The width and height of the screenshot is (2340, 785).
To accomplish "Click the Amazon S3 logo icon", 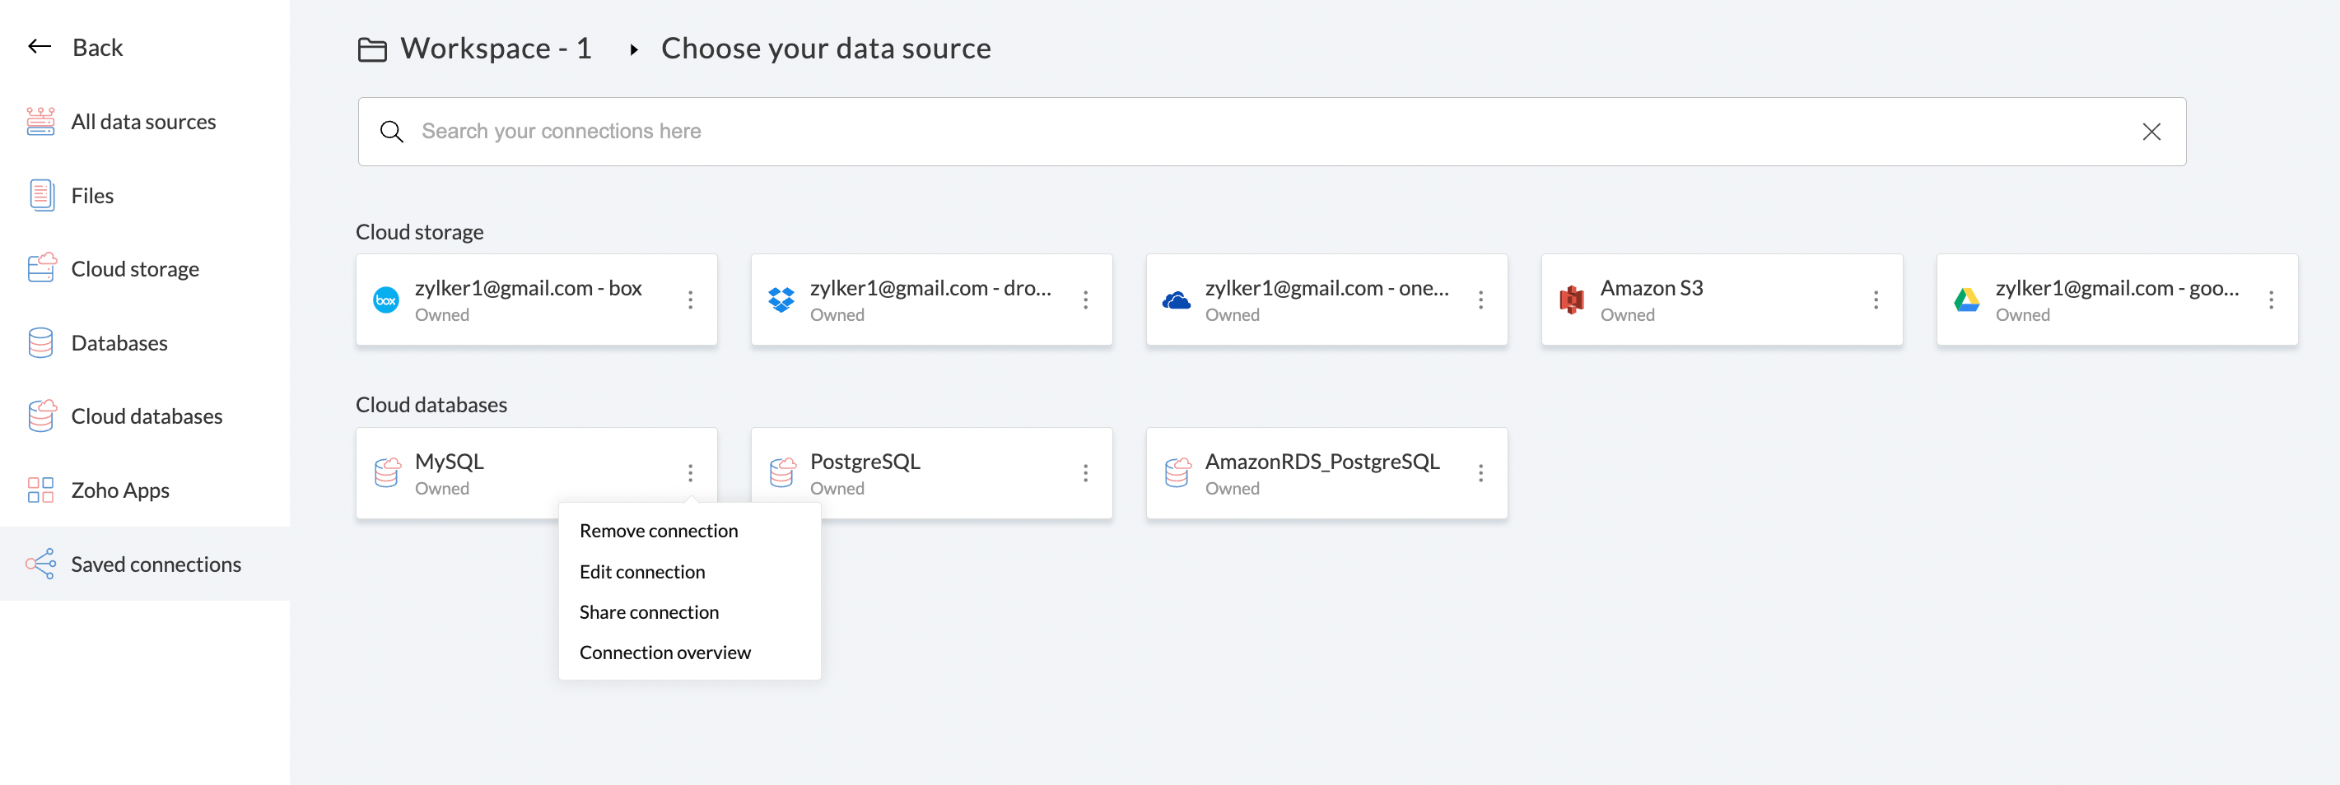I will [1572, 300].
